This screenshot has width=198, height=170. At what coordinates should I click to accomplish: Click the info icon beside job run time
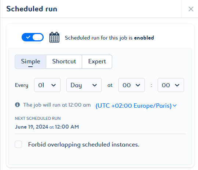point(18,105)
